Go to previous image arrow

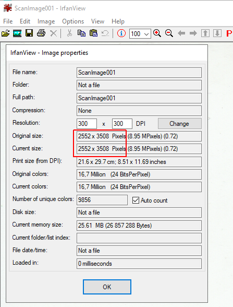(181, 33)
